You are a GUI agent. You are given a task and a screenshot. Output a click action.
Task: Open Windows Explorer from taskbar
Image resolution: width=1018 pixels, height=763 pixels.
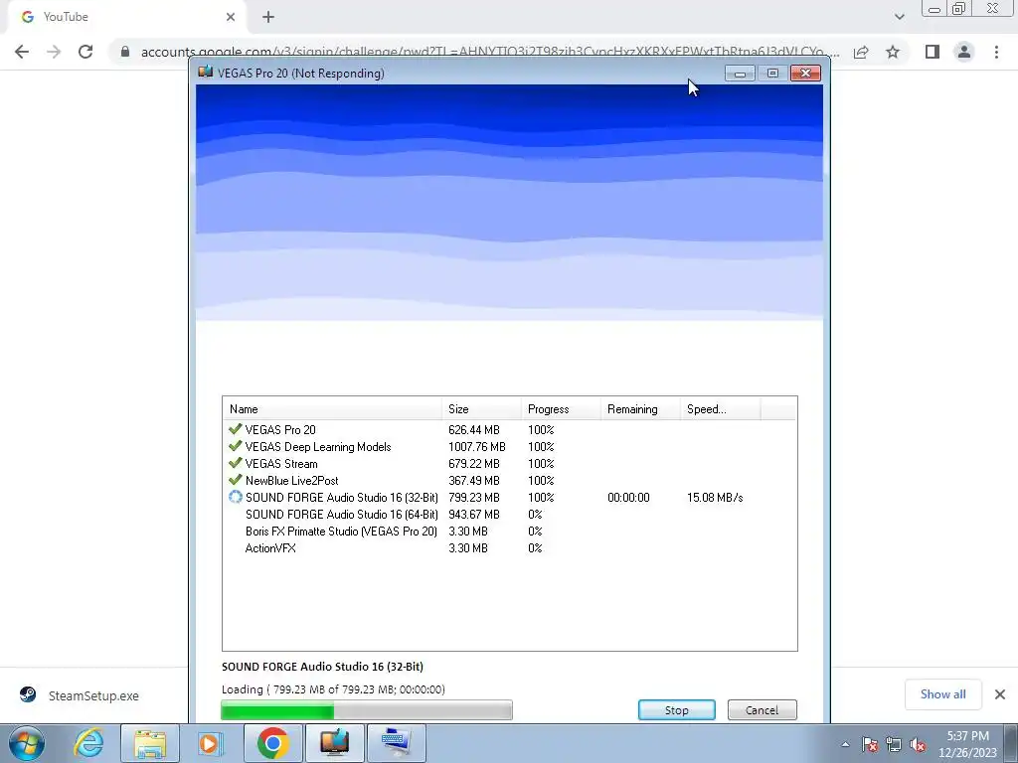tap(150, 743)
